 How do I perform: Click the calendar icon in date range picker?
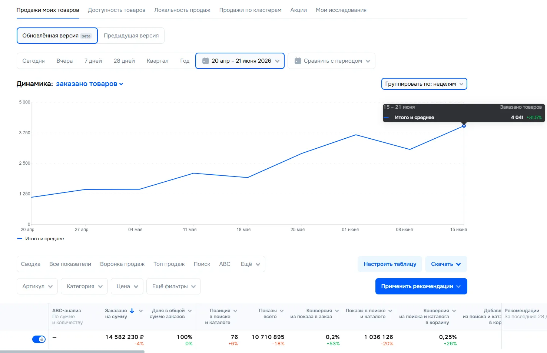click(x=205, y=61)
